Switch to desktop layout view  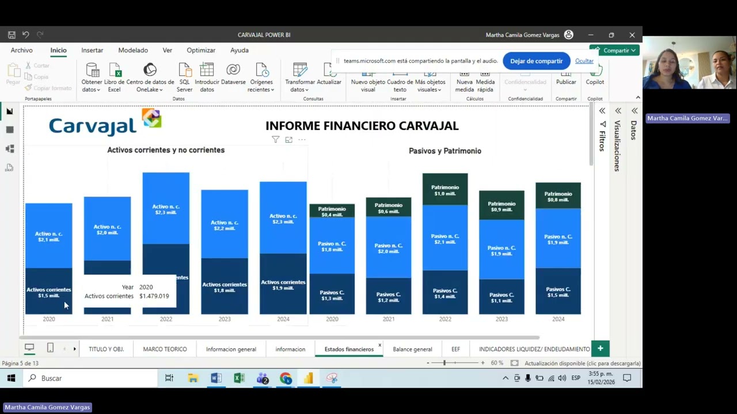(x=29, y=348)
